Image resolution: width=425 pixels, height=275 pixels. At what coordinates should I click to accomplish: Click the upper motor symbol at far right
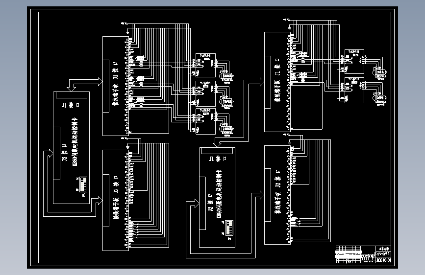(380, 72)
